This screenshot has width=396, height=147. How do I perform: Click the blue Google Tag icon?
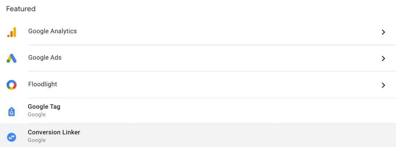(12, 111)
